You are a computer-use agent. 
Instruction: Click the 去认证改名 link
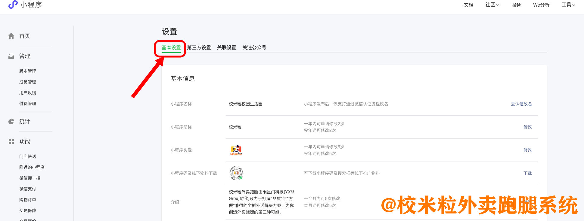click(521, 104)
